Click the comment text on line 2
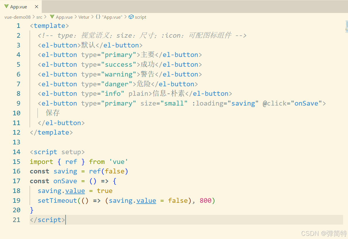 pyautogui.click(x=142, y=36)
